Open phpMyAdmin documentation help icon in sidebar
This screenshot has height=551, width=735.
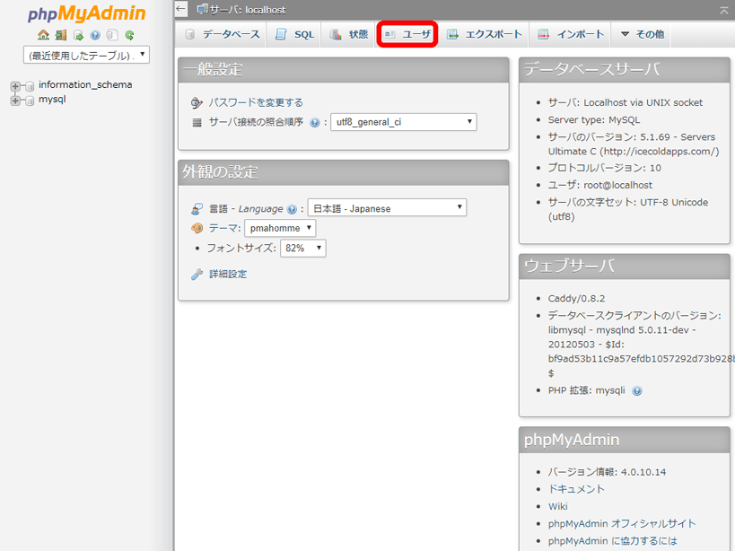coord(95,35)
